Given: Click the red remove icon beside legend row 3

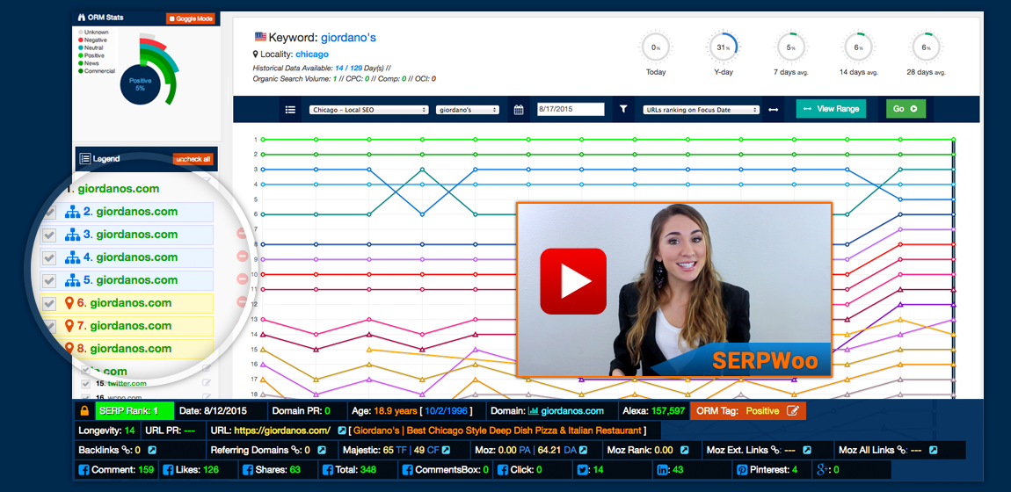Looking at the screenshot, I should pyautogui.click(x=242, y=234).
